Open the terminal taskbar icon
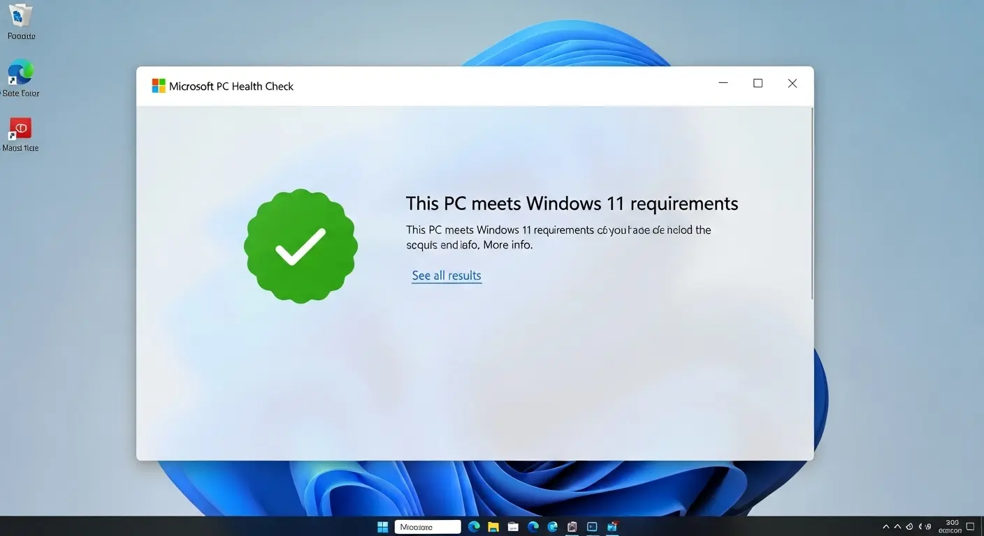The height and width of the screenshot is (536, 984). click(592, 527)
